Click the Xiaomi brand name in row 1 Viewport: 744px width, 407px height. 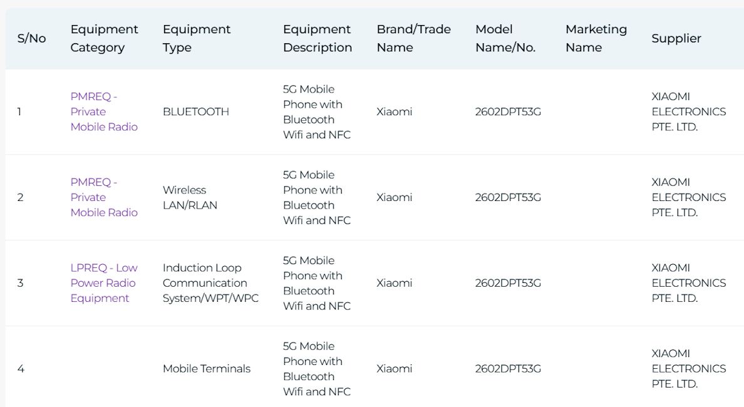click(x=394, y=111)
